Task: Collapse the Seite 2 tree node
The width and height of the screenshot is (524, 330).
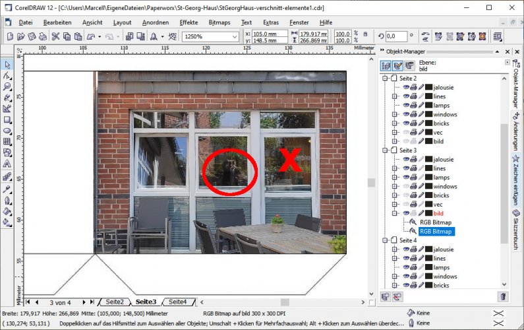Action: [x=385, y=78]
